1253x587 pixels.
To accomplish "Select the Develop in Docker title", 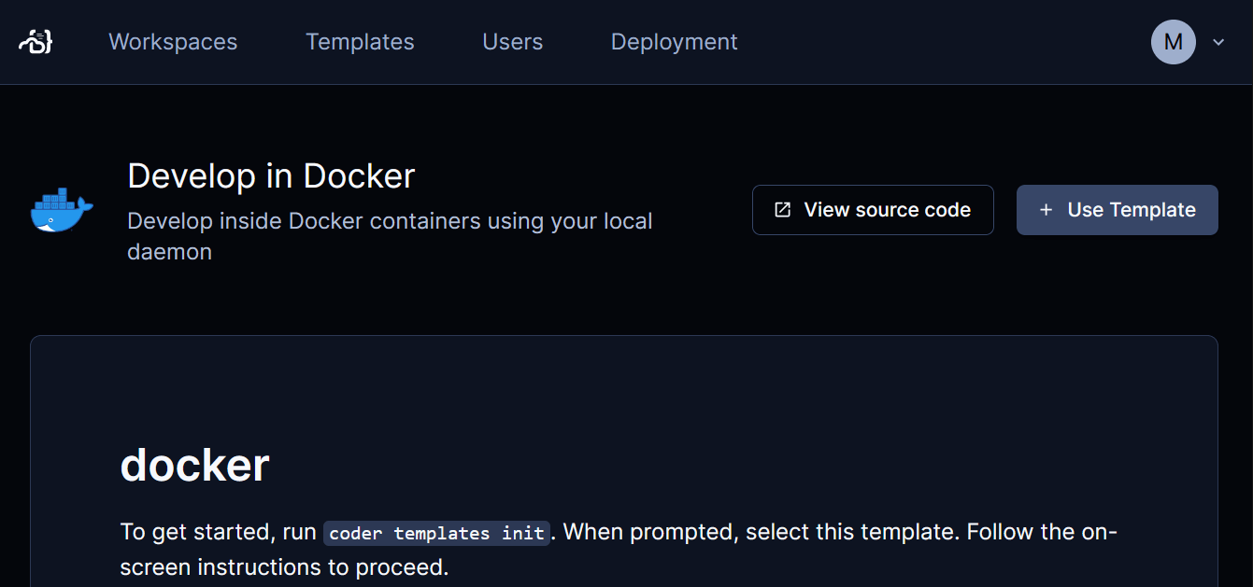I will click(271, 175).
